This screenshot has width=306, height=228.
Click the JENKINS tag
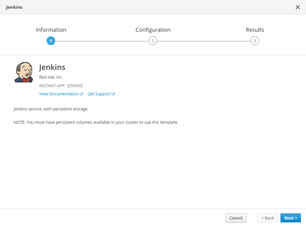[x=75, y=86]
